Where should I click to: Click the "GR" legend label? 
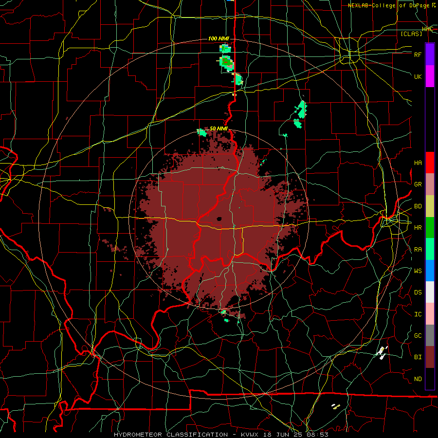[x=418, y=184]
